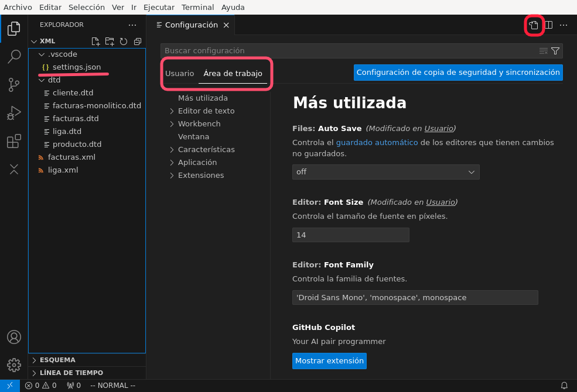
Task: Close the Configuración tab
Action: pos(226,25)
